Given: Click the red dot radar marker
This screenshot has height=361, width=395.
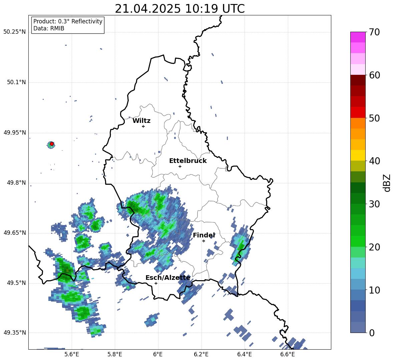Looking at the screenshot, I should [52, 144].
